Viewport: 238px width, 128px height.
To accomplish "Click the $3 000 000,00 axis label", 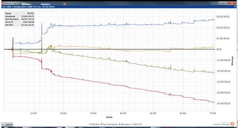I will pos(223,17).
